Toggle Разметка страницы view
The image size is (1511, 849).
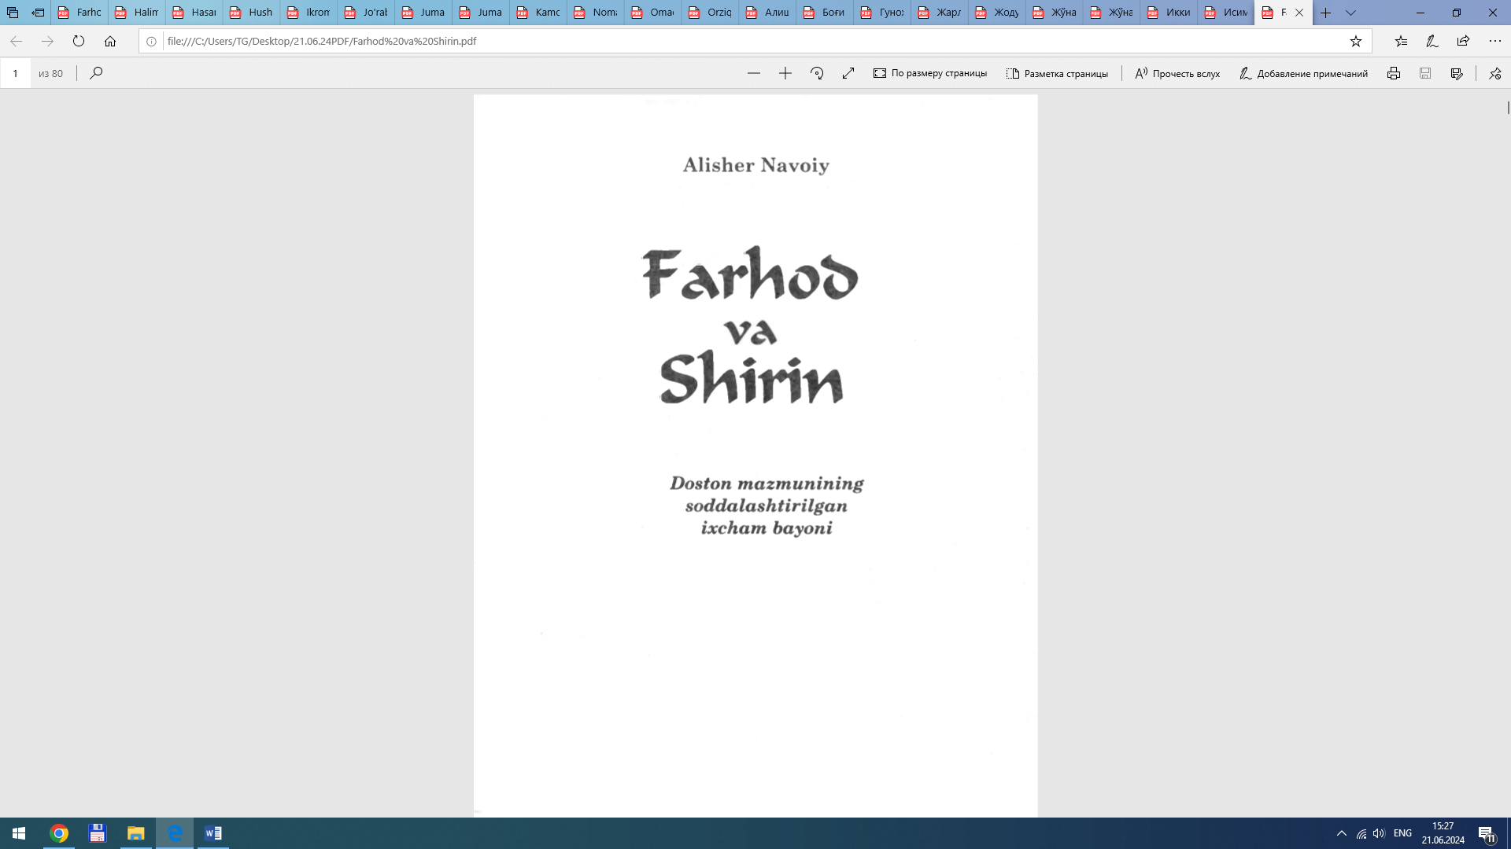1057,73
